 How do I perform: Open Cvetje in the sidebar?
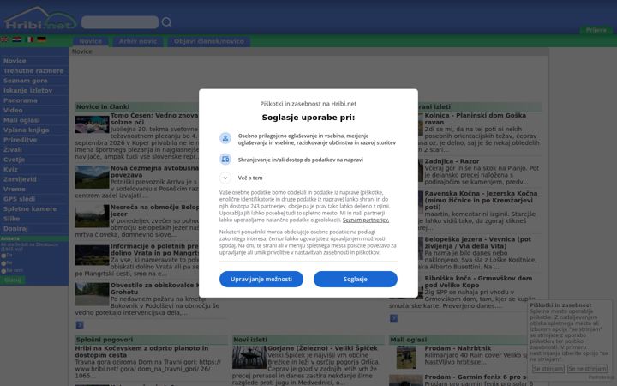tap(14, 160)
